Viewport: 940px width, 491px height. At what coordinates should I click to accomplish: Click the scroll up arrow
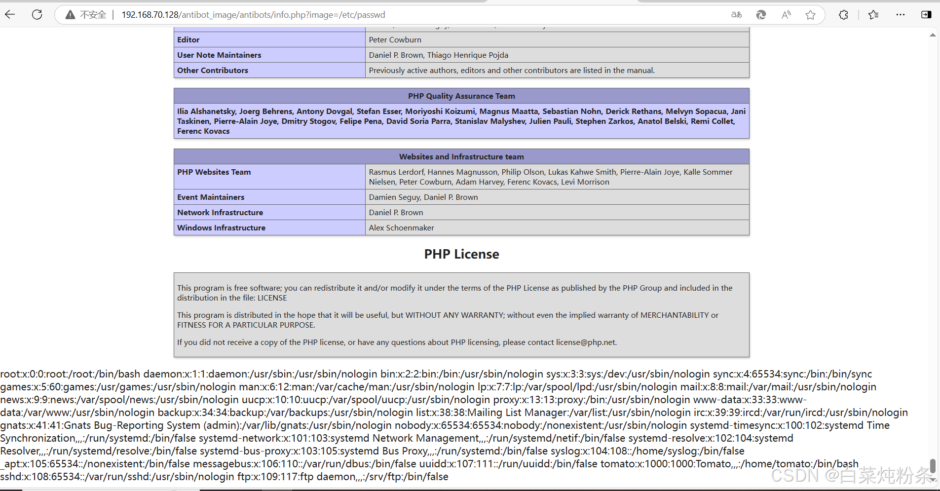[933, 35]
